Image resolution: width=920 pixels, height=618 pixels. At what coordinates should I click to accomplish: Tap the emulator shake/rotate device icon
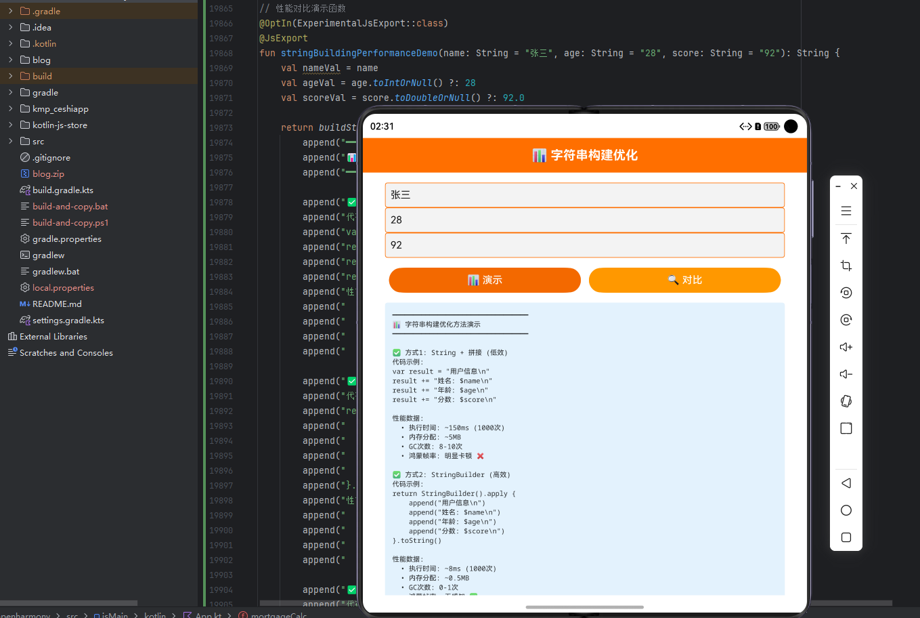846,401
